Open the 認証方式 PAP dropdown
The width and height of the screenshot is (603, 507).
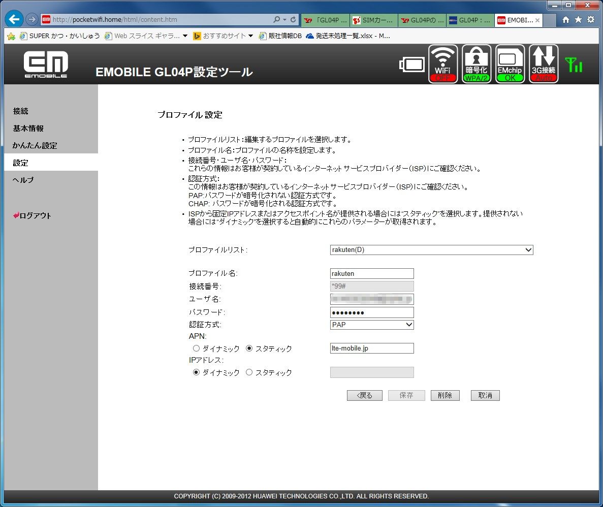click(x=372, y=325)
